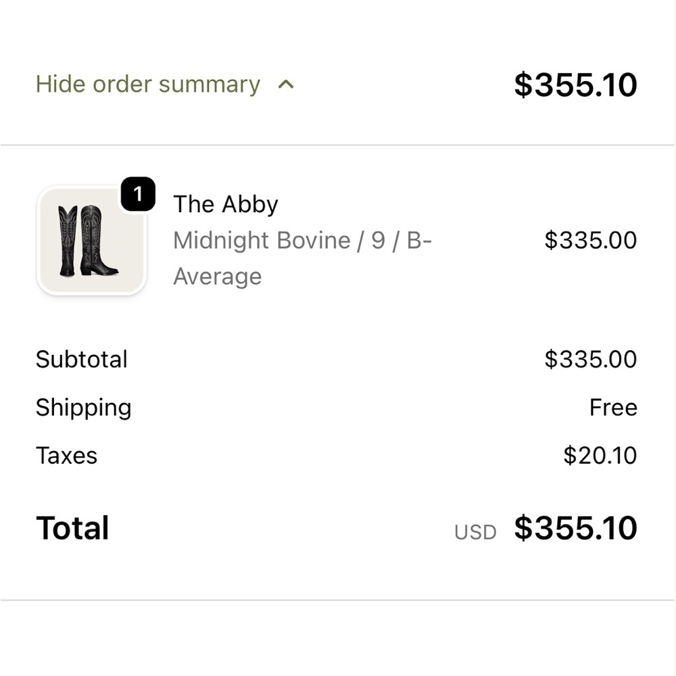Open The Abby boots product thumbnail

point(91,240)
